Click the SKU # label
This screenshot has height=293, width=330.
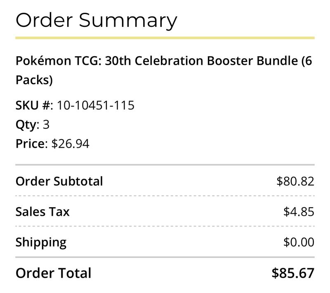(x=33, y=105)
